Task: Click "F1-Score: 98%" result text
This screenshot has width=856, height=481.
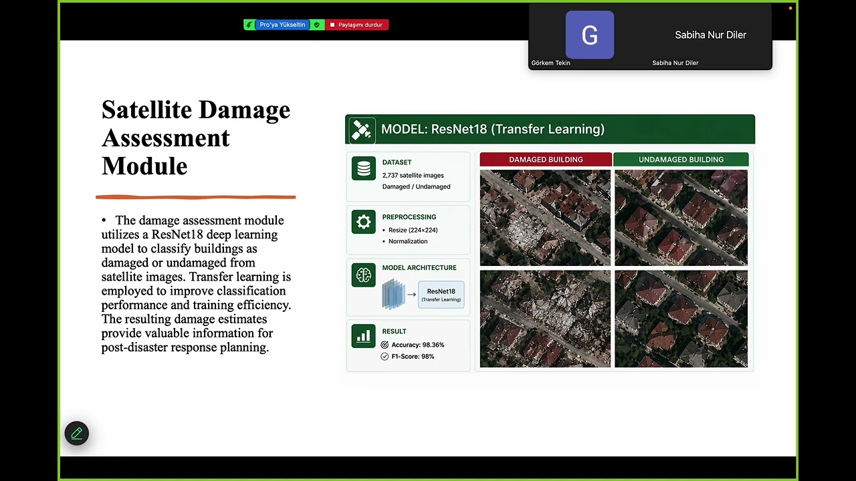Action: 413,357
